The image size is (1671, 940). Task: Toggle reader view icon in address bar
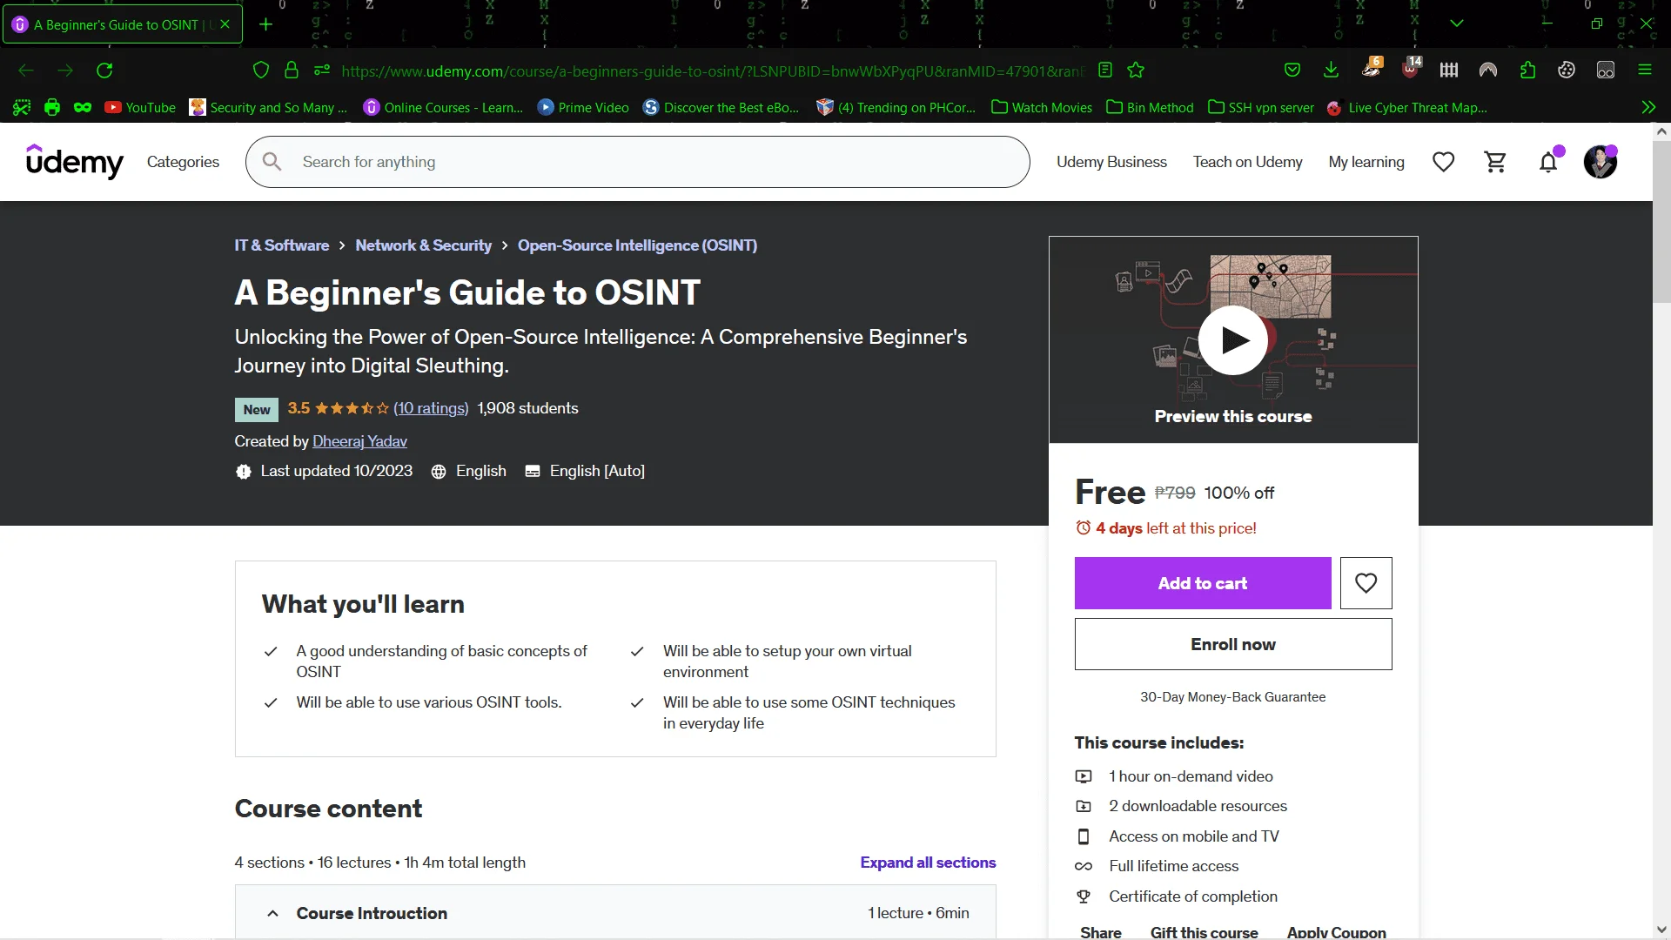point(1105,70)
